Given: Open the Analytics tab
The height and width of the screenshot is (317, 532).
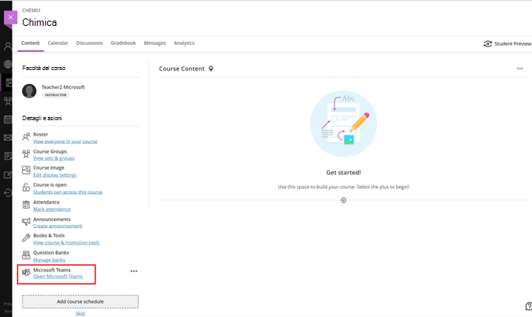Looking at the screenshot, I should [184, 43].
